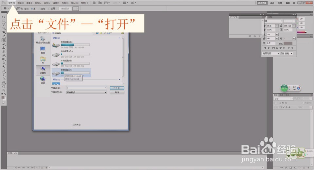This screenshot has height=170, width=314.
Task: Click the Cancel button in dialog
Action: 117,92
